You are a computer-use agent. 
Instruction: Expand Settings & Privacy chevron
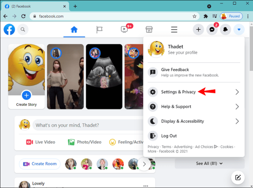click(x=237, y=92)
